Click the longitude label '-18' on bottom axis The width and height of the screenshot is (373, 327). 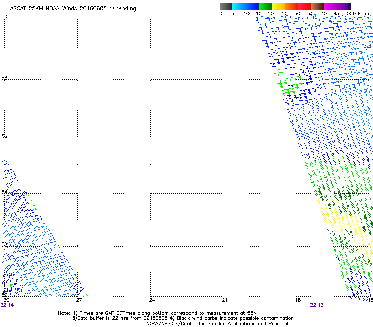click(296, 300)
